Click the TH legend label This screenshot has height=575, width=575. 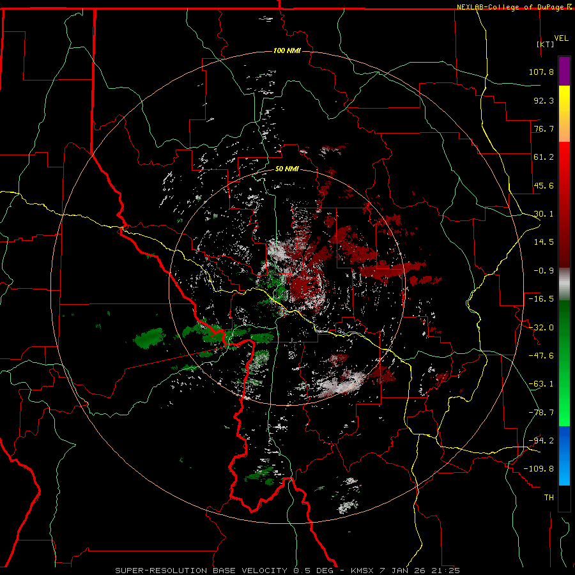pyautogui.click(x=549, y=498)
